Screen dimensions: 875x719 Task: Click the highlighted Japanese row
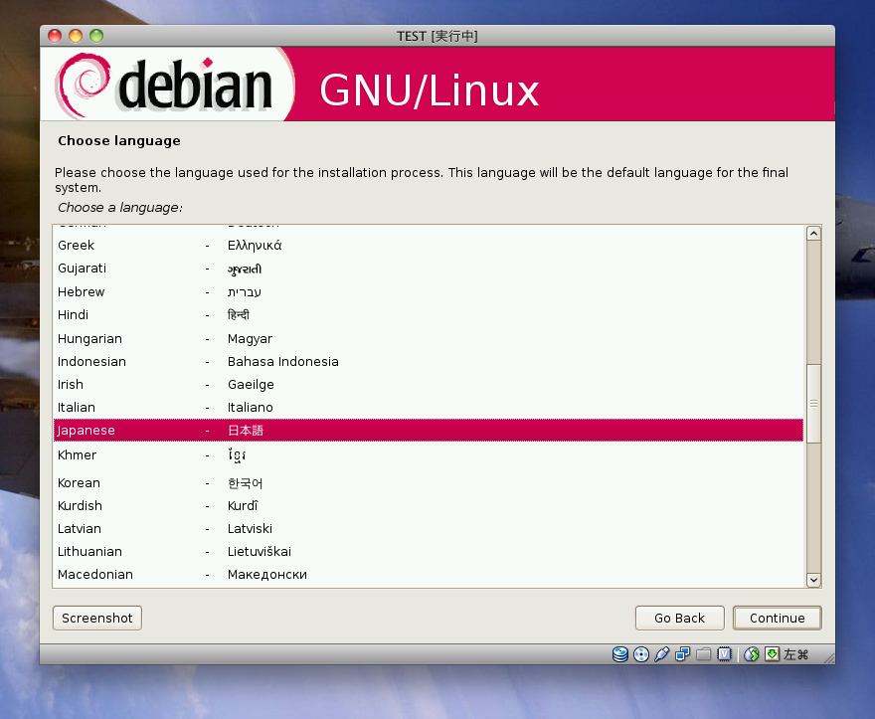tap(429, 431)
